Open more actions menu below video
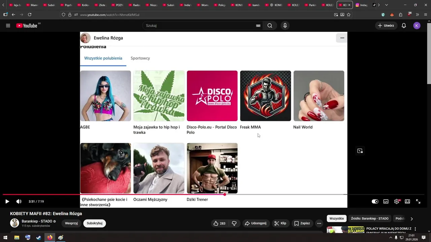Viewport: 431px width, 242px height. (319, 223)
